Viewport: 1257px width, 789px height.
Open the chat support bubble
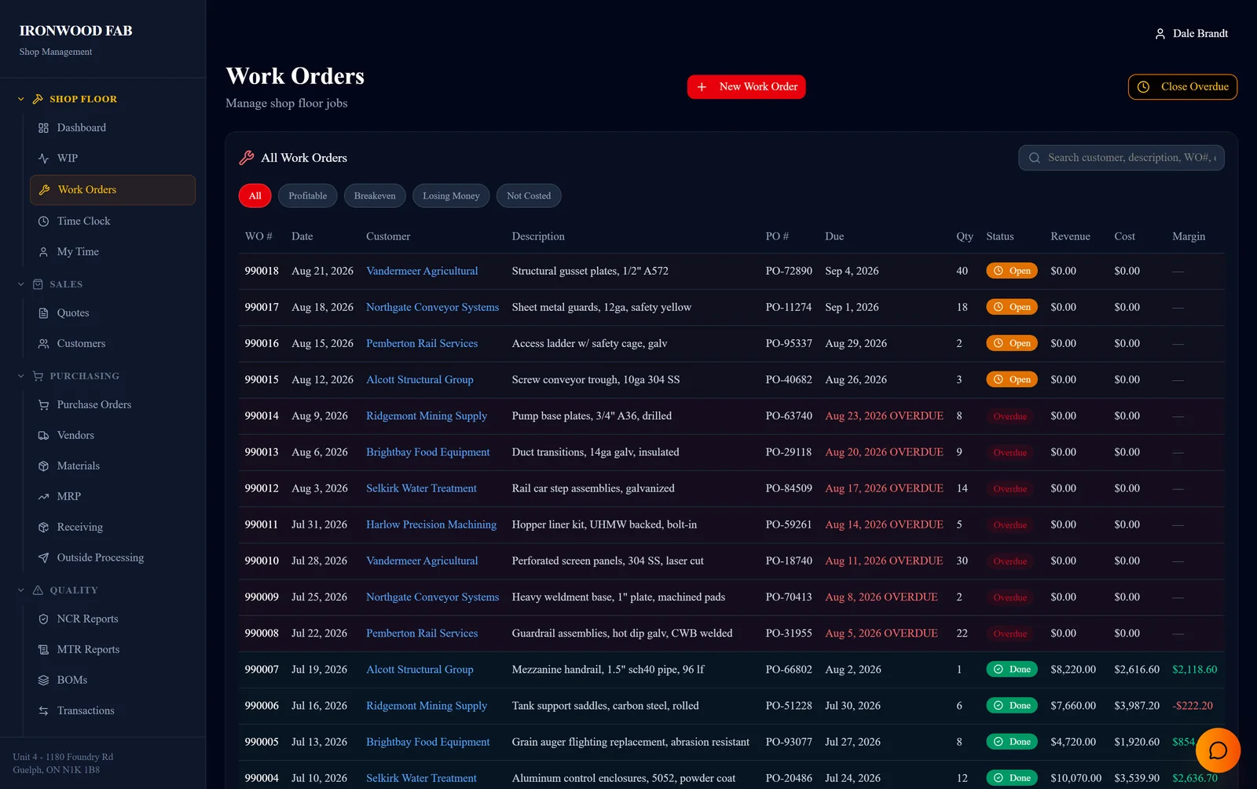1218,751
